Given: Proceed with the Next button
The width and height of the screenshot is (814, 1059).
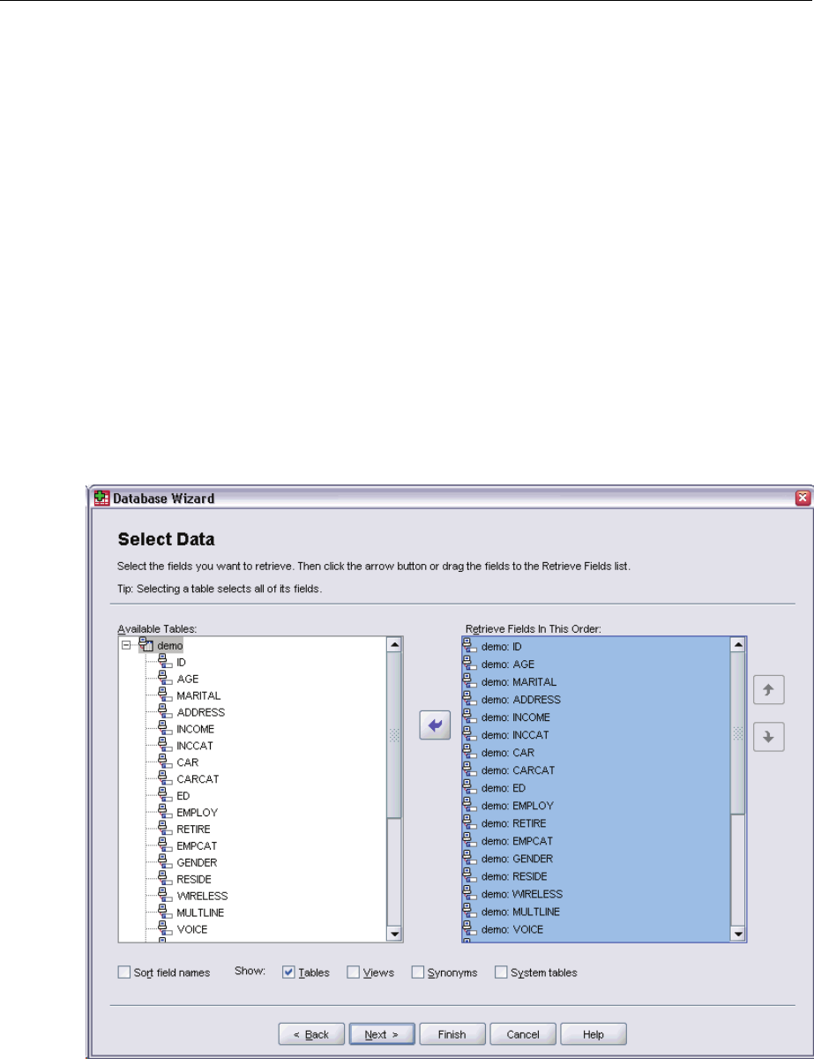Looking at the screenshot, I should click(x=381, y=1033).
